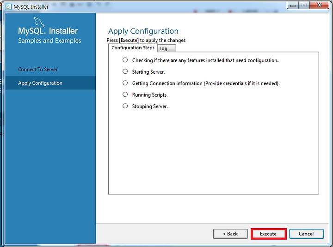The image size is (333, 247).
Task: Click the Cancel button
Action: (306, 234)
